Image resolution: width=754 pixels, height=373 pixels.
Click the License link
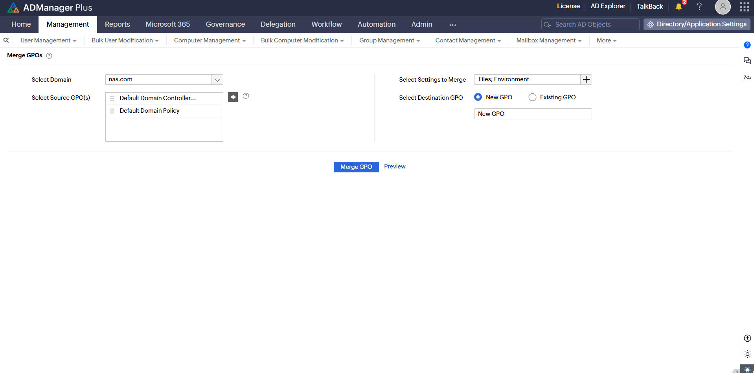click(568, 6)
